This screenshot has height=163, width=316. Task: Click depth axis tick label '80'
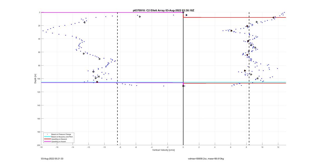point(39,66)
